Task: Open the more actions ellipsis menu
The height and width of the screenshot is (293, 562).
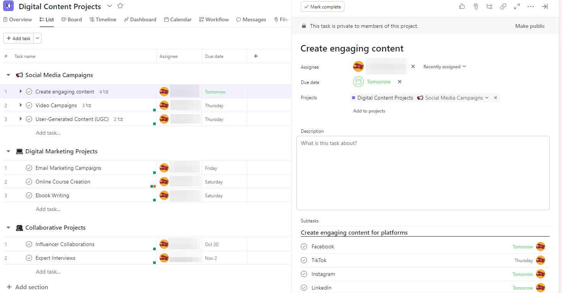Action: pyautogui.click(x=531, y=6)
